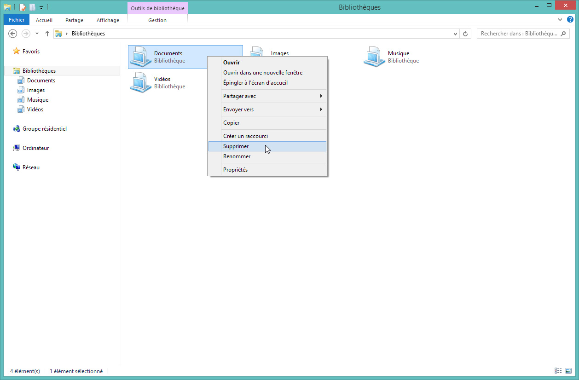The height and width of the screenshot is (380, 579).
Task: Click the Réseau network icon
Action: coord(17,167)
